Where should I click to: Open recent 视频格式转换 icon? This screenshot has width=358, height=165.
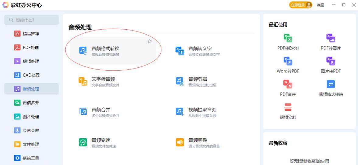point(331,84)
